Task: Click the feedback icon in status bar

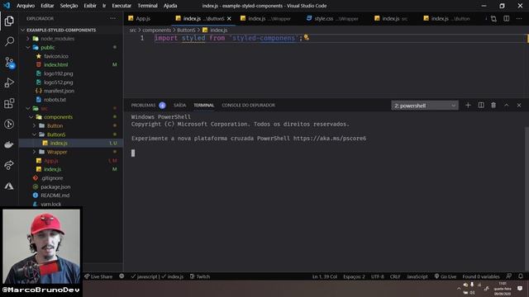Action: click(509, 276)
